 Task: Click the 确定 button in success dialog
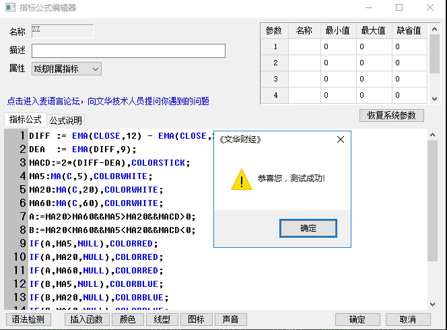308,228
